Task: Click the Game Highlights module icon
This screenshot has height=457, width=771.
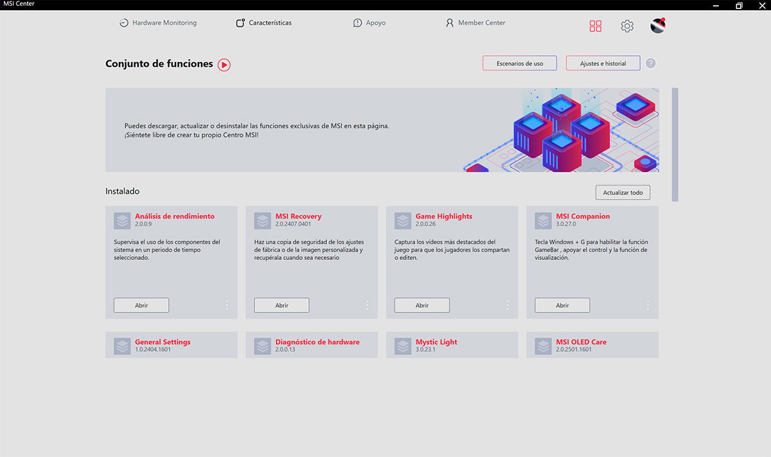Action: coord(403,221)
